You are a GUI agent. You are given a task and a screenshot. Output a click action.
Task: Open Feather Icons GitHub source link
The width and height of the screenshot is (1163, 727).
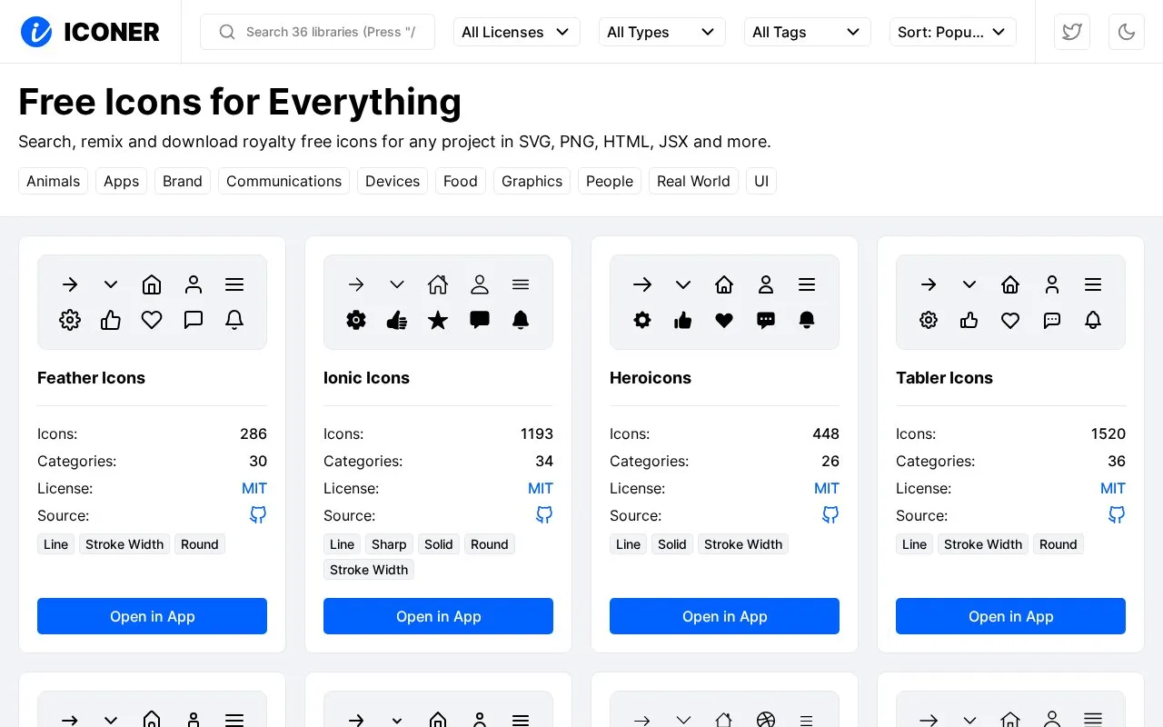click(258, 515)
